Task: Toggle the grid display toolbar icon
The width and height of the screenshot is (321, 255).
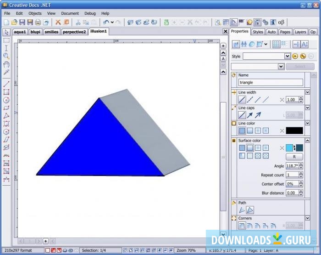Action: [226, 22]
